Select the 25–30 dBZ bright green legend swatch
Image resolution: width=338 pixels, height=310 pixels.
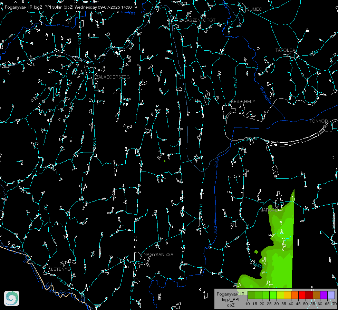[273, 295]
